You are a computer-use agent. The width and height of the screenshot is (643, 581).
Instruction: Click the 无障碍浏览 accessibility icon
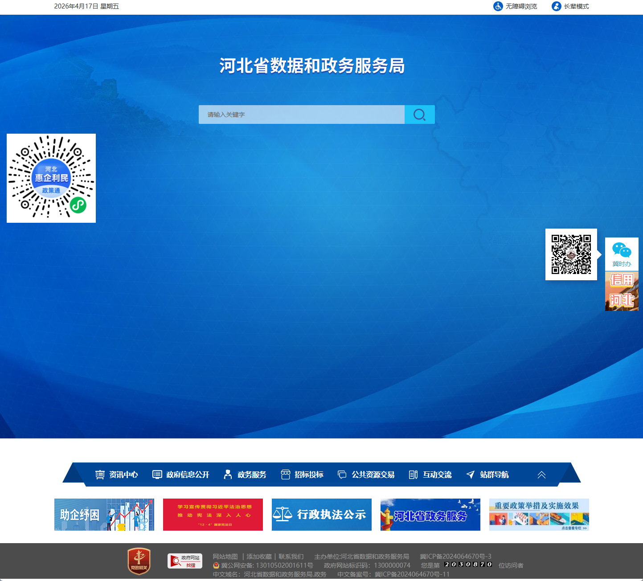click(498, 6)
